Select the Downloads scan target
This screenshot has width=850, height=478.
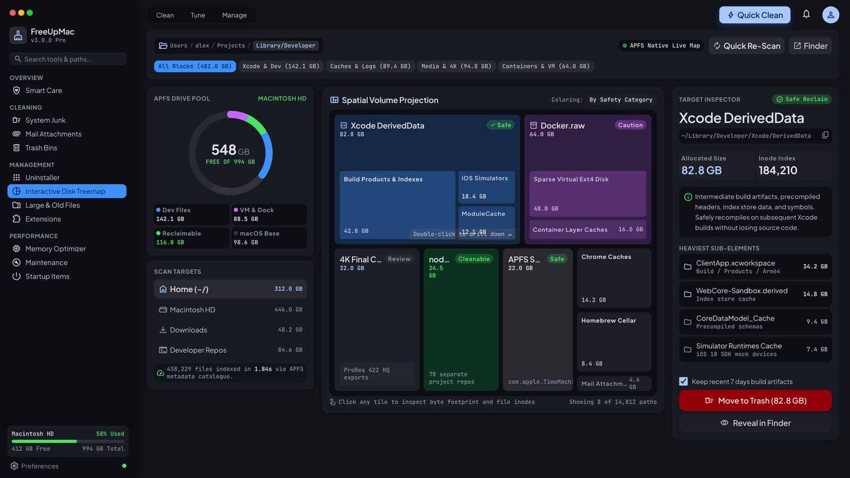coord(231,330)
